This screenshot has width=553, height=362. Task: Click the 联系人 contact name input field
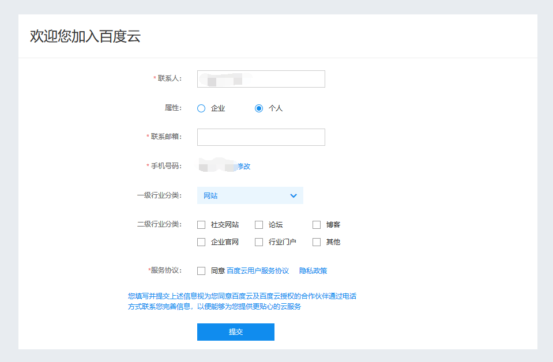click(x=261, y=79)
